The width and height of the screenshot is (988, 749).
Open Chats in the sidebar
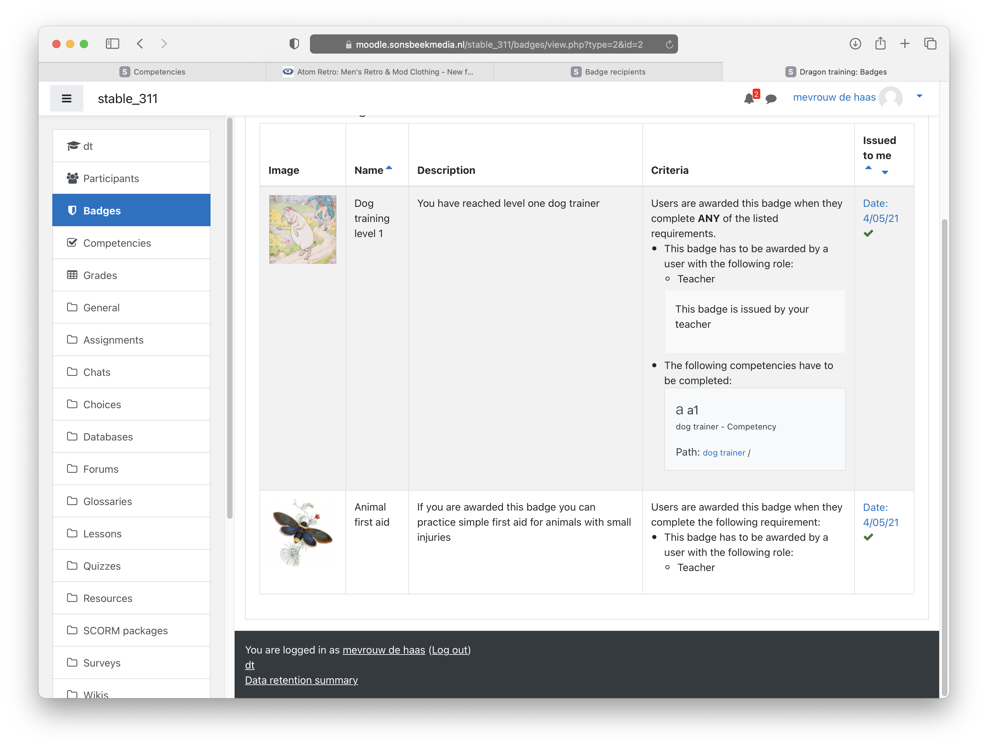(131, 372)
